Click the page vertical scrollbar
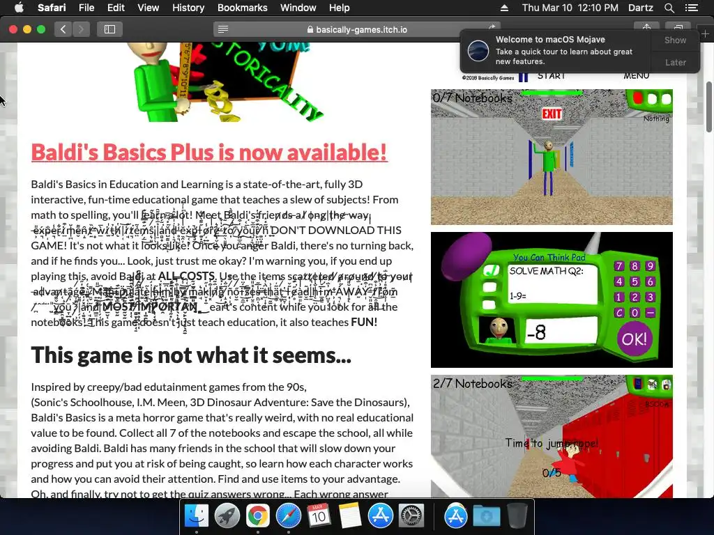The height and width of the screenshot is (535, 714). (x=709, y=107)
